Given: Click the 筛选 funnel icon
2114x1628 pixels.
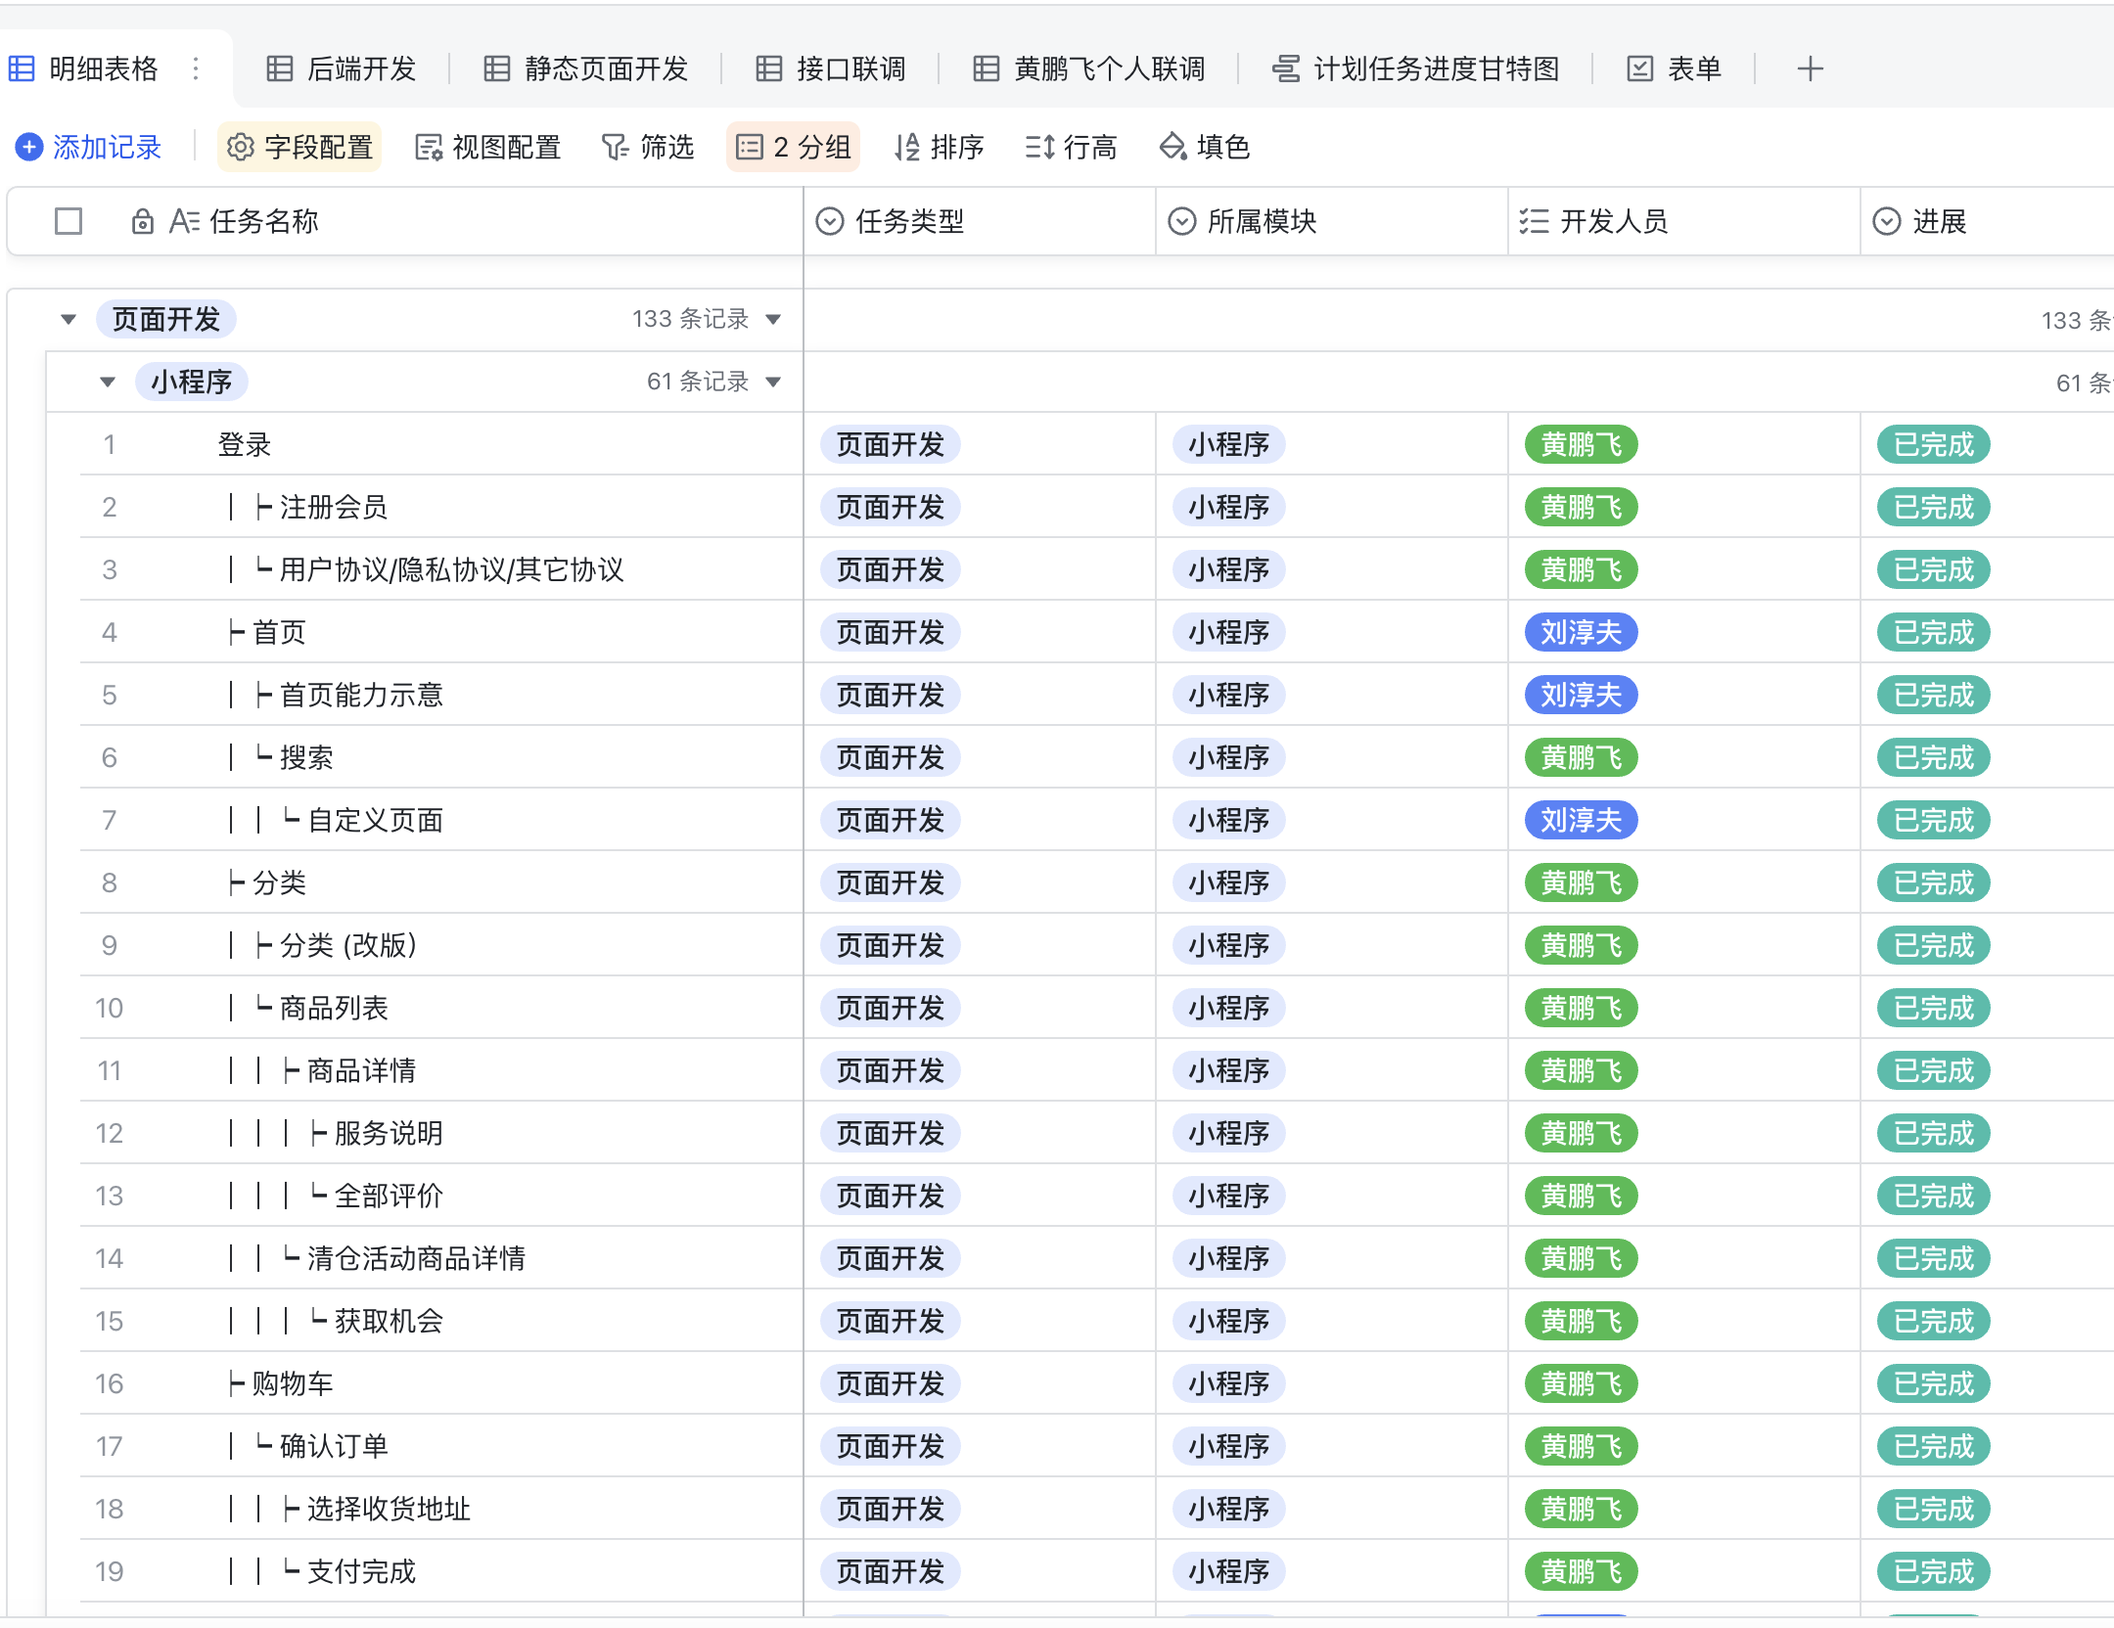Looking at the screenshot, I should pyautogui.click(x=615, y=147).
